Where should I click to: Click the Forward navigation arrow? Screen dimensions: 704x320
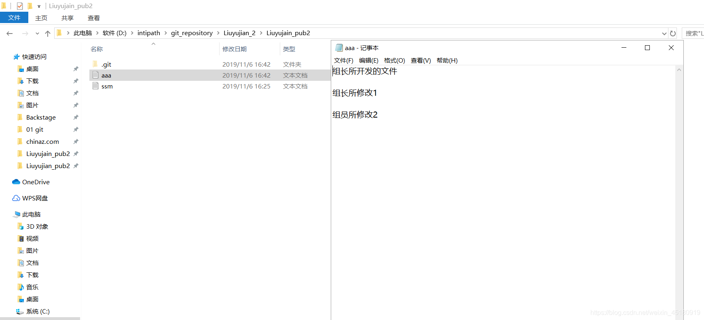click(x=25, y=34)
